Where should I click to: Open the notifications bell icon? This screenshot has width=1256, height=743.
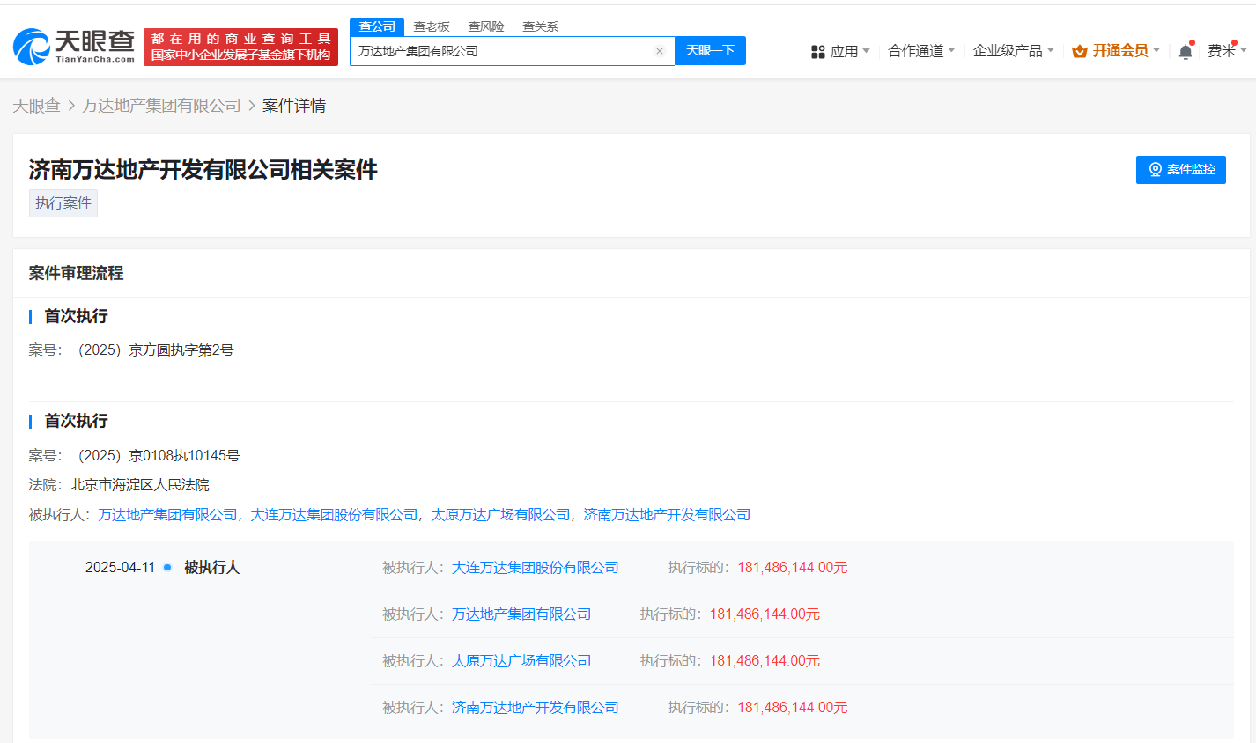1186,51
